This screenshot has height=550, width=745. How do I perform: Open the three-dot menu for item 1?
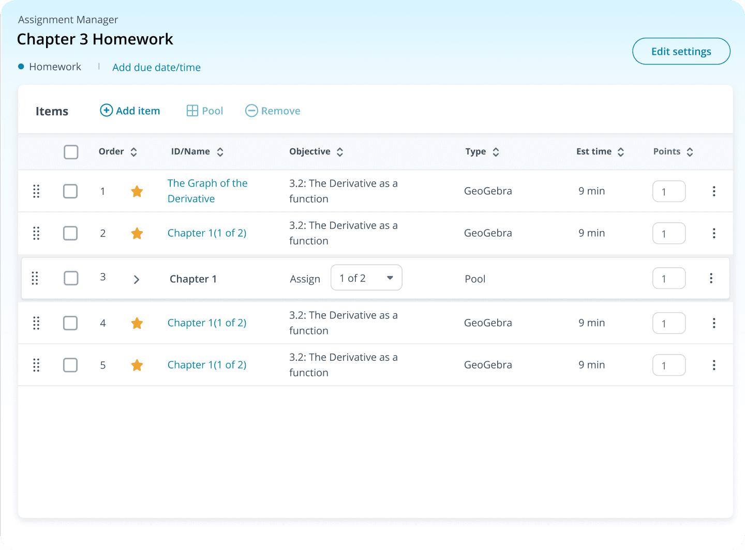(714, 191)
